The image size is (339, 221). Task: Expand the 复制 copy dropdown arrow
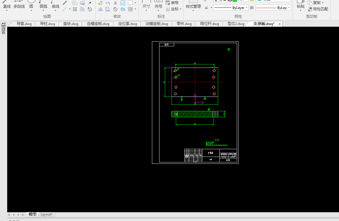click(x=323, y=3)
